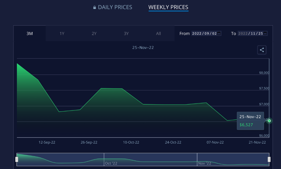281x169 pixels.
Task: Grab the right range navigator handle
Action: point(269,159)
